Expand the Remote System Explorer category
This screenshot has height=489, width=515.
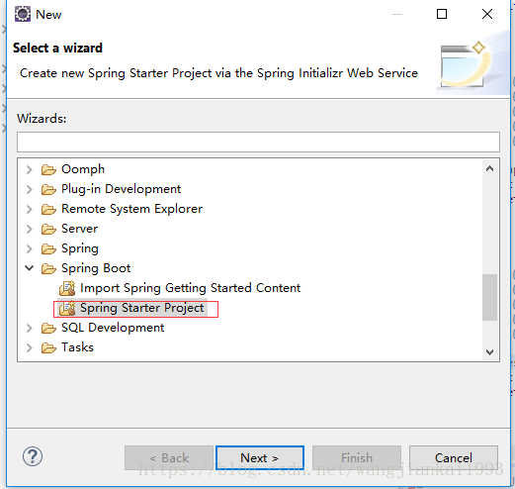(30, 209)
